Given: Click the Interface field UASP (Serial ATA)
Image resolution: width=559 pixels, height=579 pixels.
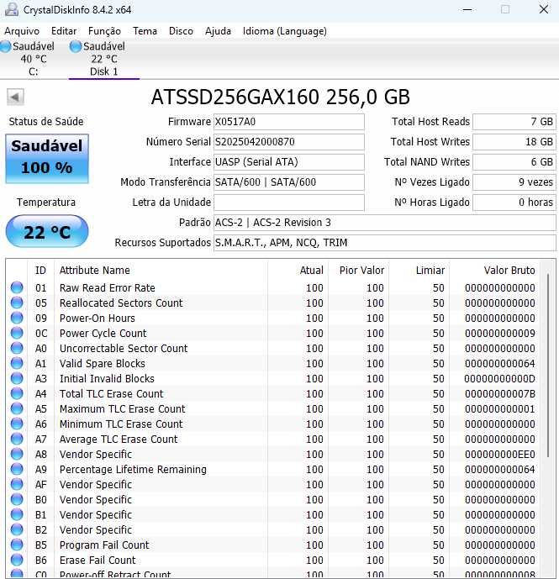Looking at the screenshot, I should 289,161.
